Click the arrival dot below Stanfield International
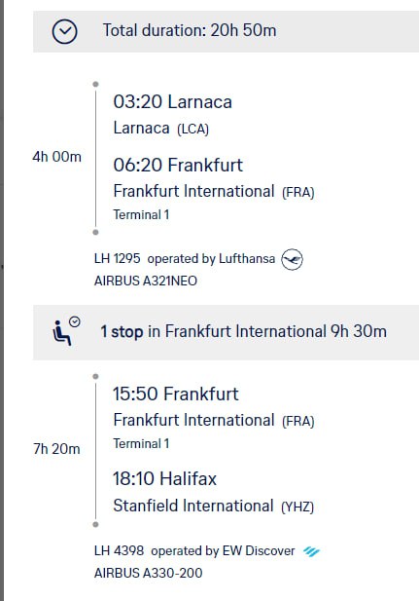Viewport: 419px width, 601px height. coord(95,524)
